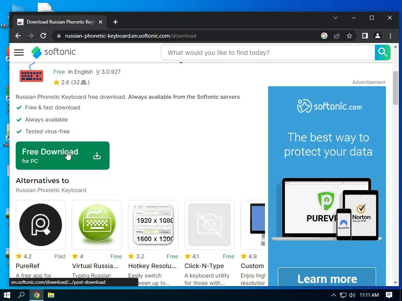Click the 11:11 AM taskbar clock
Screen dimensions: 402x301
coord(369,295)
